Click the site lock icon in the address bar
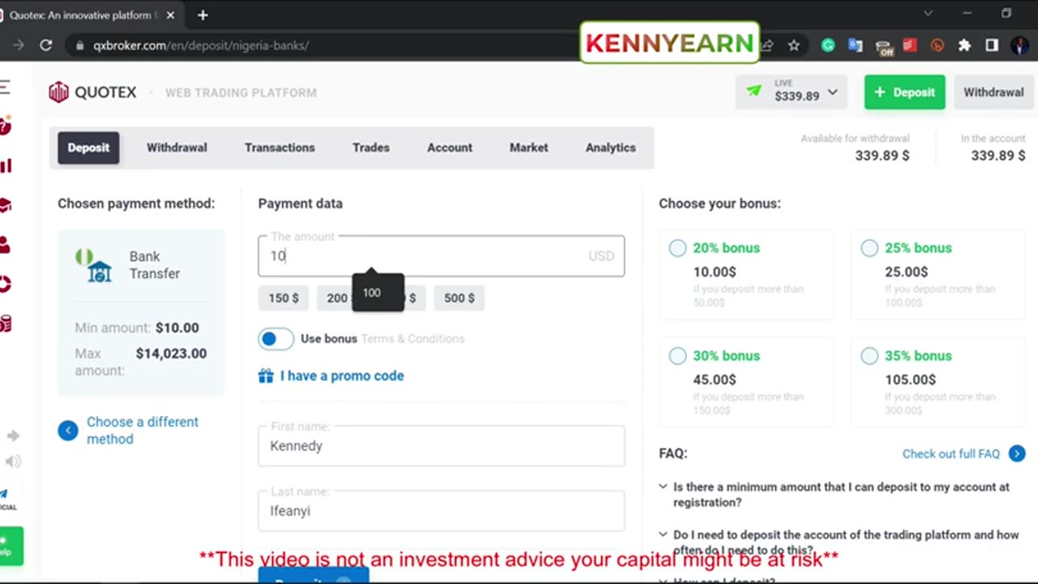This screenshot has height=584, width=1038. click(x=79, y=45)
